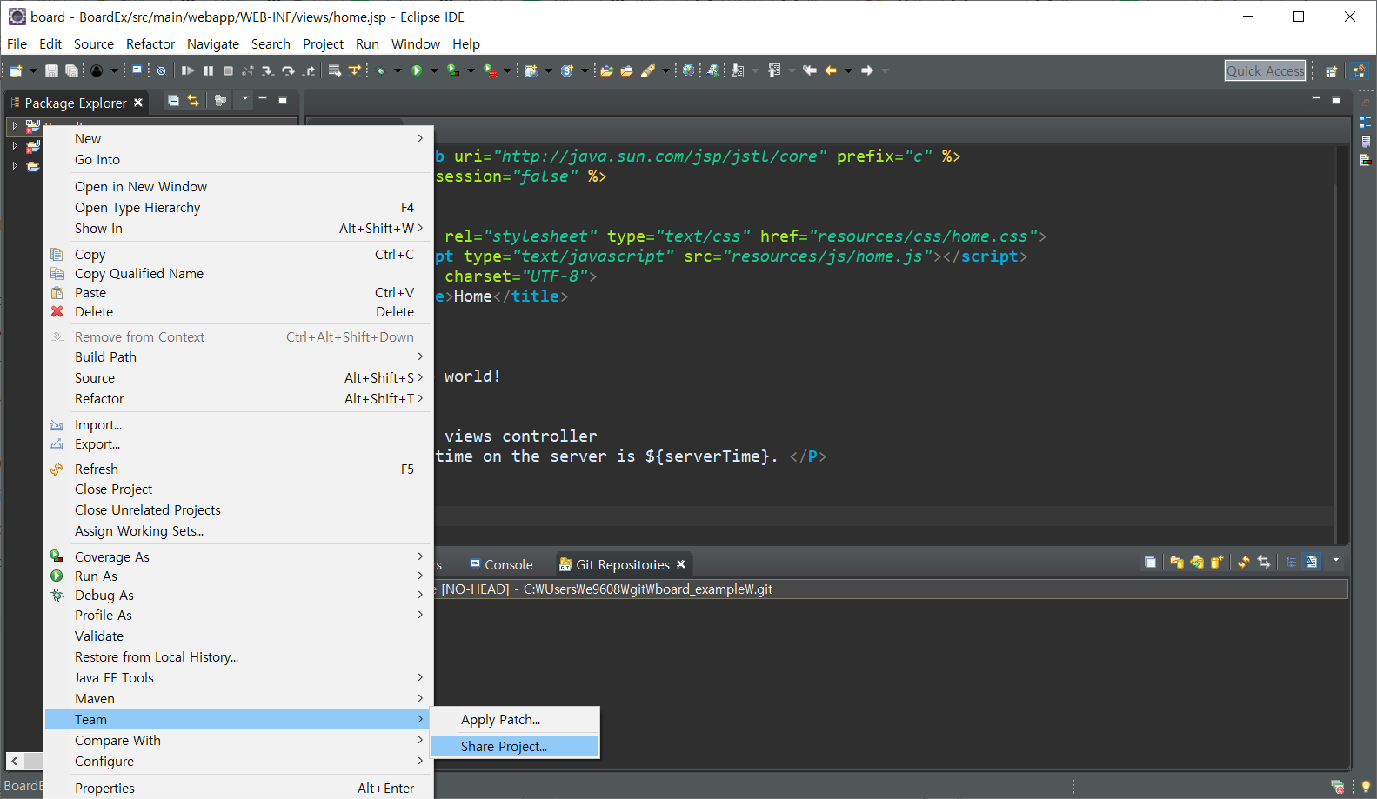
Task: Select Share Project... in Team submenu
Action: tap(515, 746)
